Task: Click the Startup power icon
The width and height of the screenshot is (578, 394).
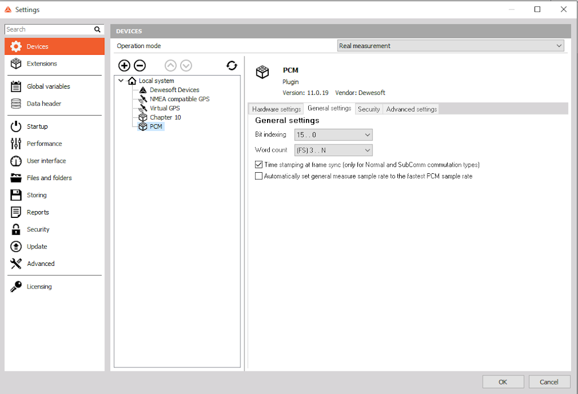Action: tap(16, 126)
